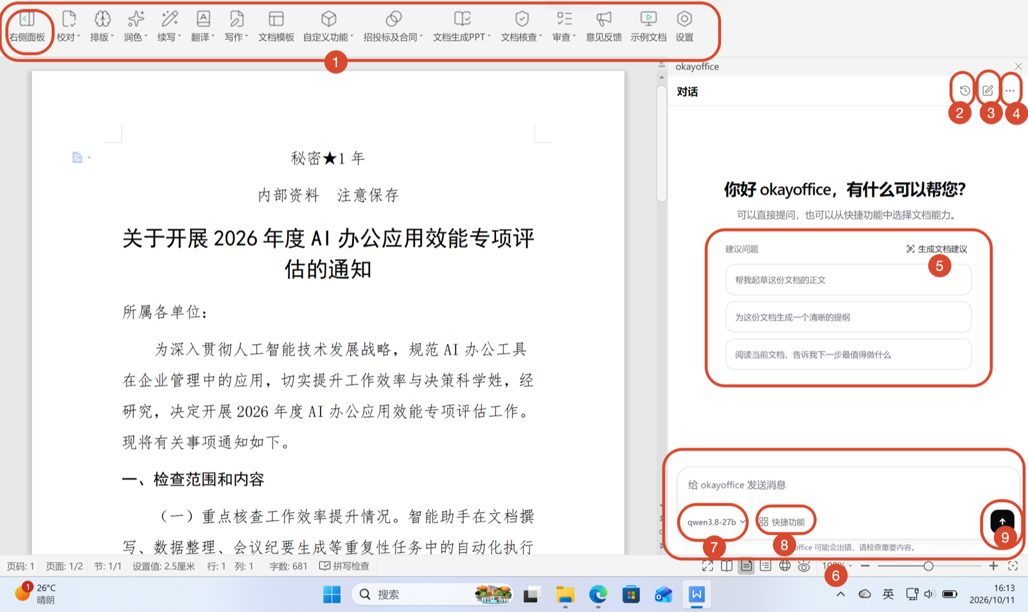The height and width of the screenshot is (612, 1028).
Task: Select the 续写 continue-writing tool
Action: (x=170, y=28)
